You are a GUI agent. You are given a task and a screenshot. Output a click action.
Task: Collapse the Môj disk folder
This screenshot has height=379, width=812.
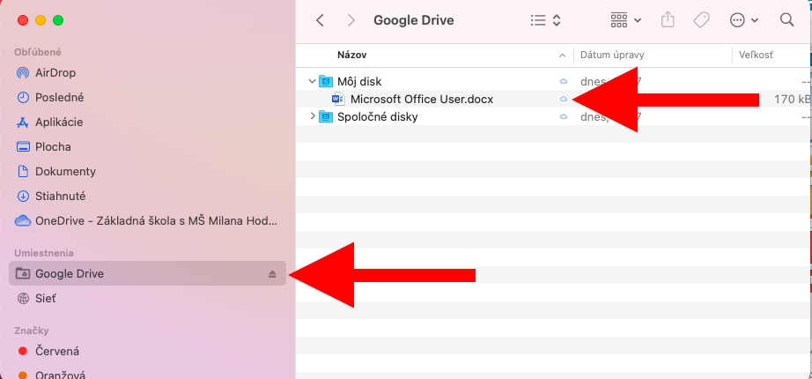(312, 81)
